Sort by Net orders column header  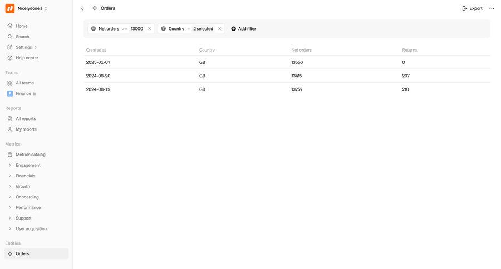click(301, 50)
